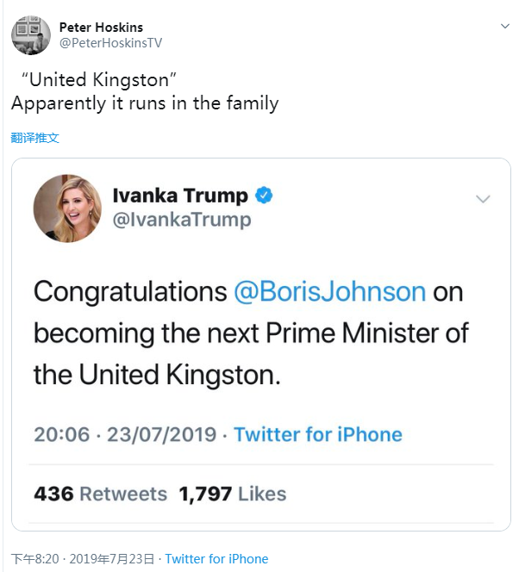Click the bottom Twitter for iPhone source link
The image size is (519, 572).
pos(216,558)
